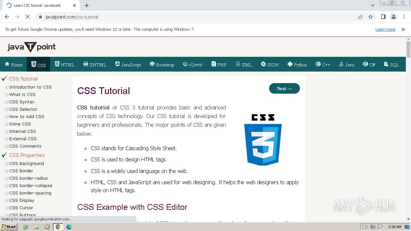
Task: Open the SQL navigation item
Action: coord(391,64)
